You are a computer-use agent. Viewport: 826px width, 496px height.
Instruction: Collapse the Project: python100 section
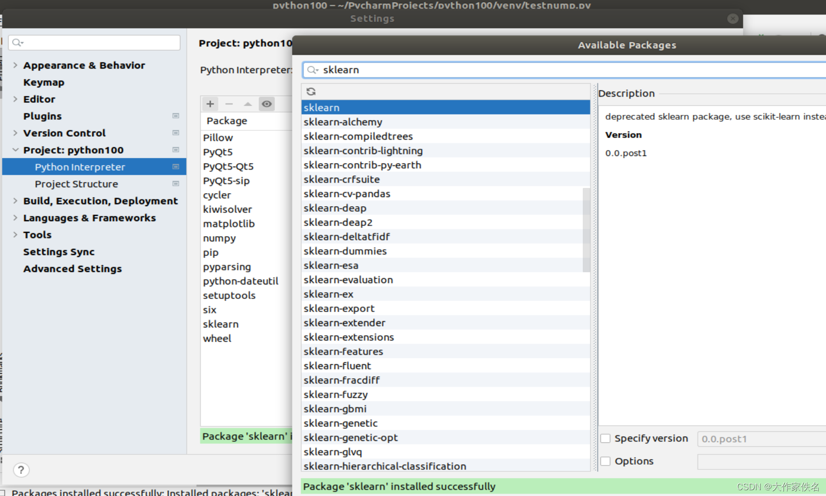[15, 150]
